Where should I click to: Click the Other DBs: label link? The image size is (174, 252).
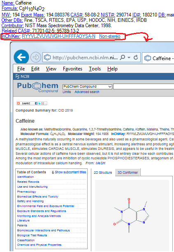(12, 20)
